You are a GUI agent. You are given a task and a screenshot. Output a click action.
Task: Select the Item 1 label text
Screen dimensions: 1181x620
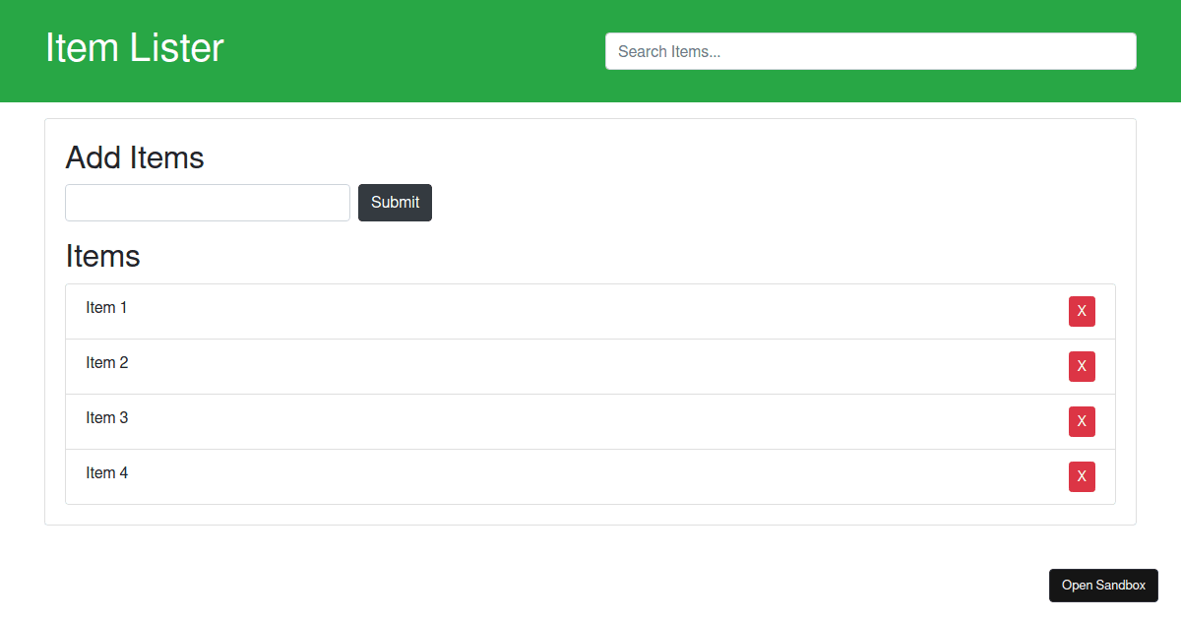point(106,308)
